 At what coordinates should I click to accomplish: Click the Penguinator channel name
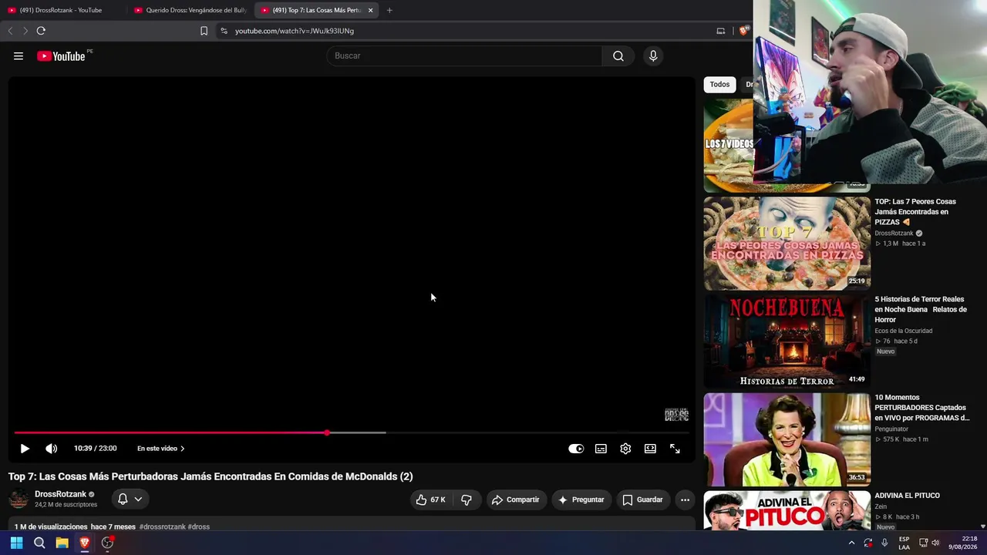point(891,429)
